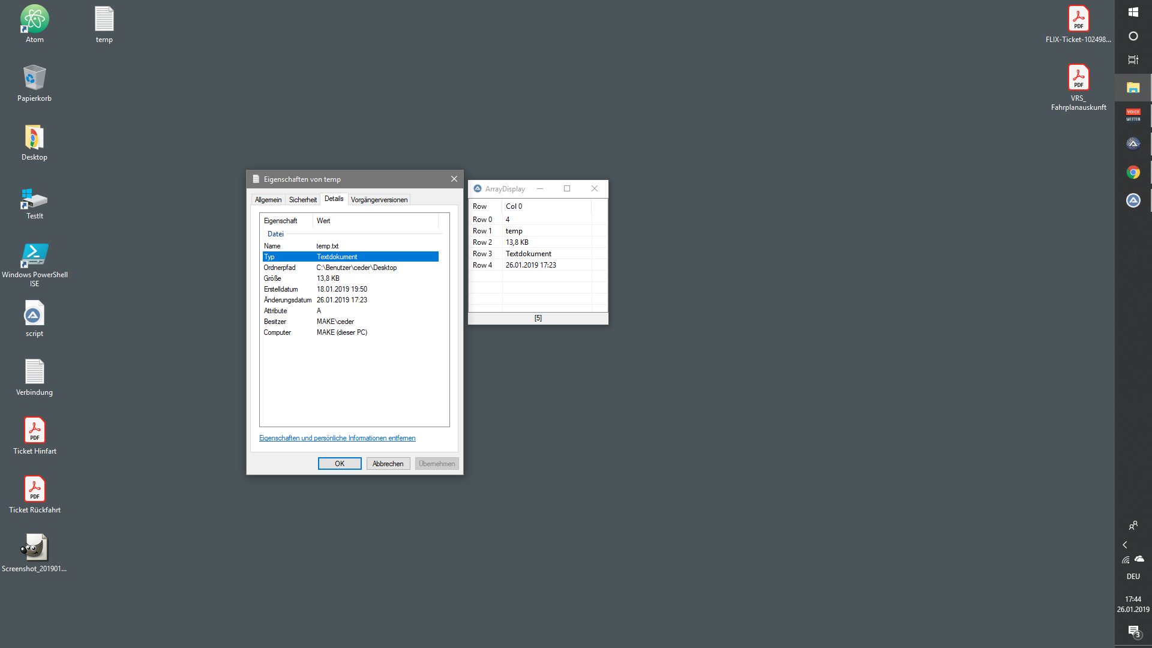Image resolution: width=1152 pixels, height=648 pixels.
Task: Open Chrome from the taskbar
Action: click(x=1133, y=173)
